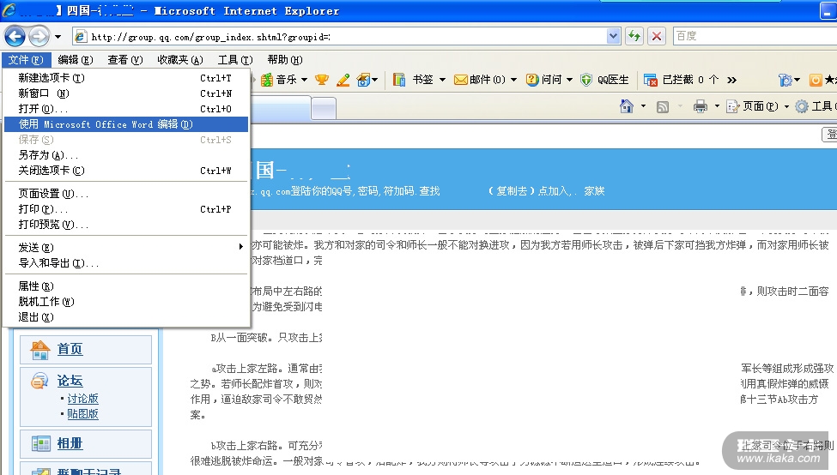Image resolution: width=837 pixels, height=475 pixels.
Task: Open the 邮件 dropdown arrow
Action: coord(514,80)
